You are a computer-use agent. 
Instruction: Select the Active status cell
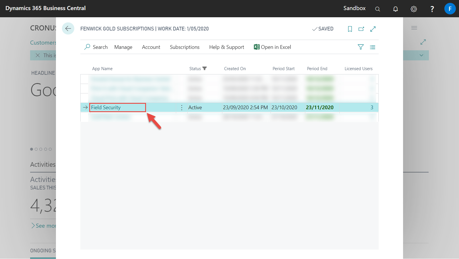[195, 108]
